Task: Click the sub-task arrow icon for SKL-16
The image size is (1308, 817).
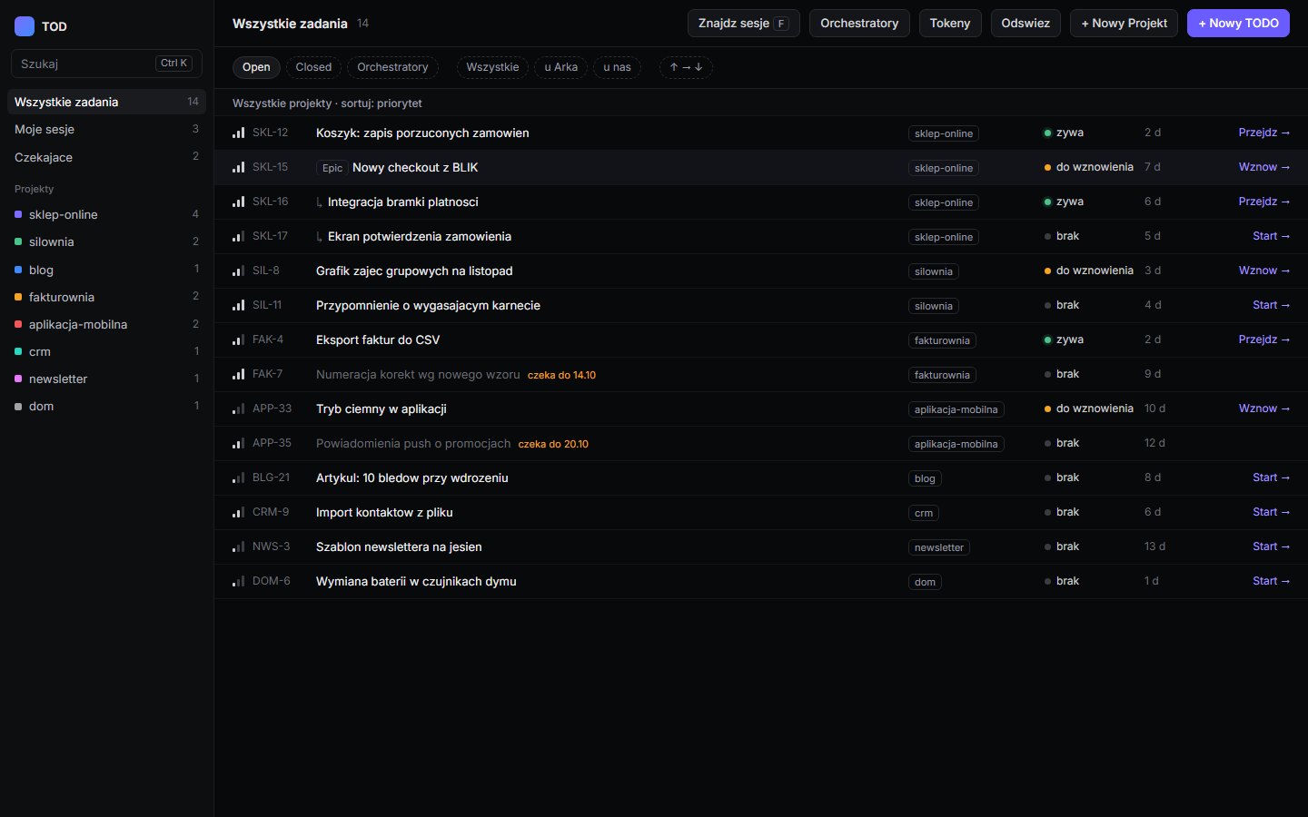Action: coord(319,202)
